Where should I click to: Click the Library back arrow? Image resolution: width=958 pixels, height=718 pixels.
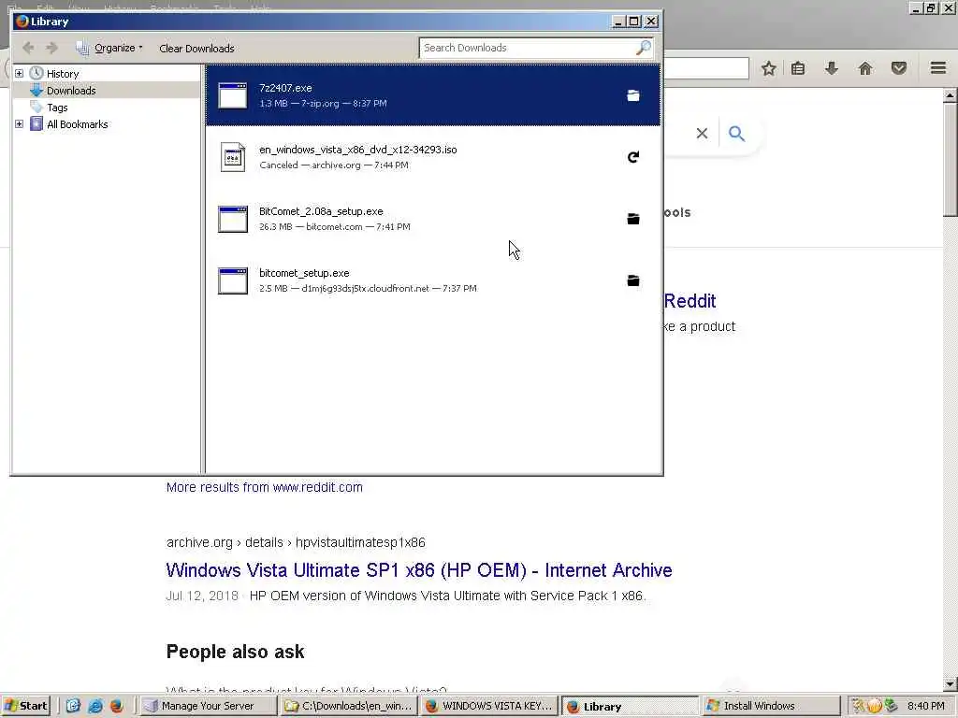click(28, 48)
